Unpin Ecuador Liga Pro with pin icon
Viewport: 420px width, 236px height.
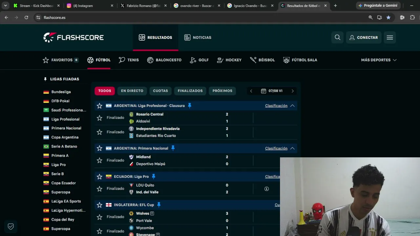[x=153, y=176]
